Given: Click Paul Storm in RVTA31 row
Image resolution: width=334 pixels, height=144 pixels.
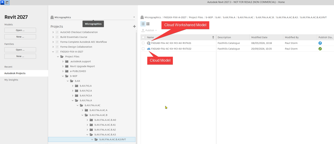Looking at the screenshot, I should coord(291,43).
